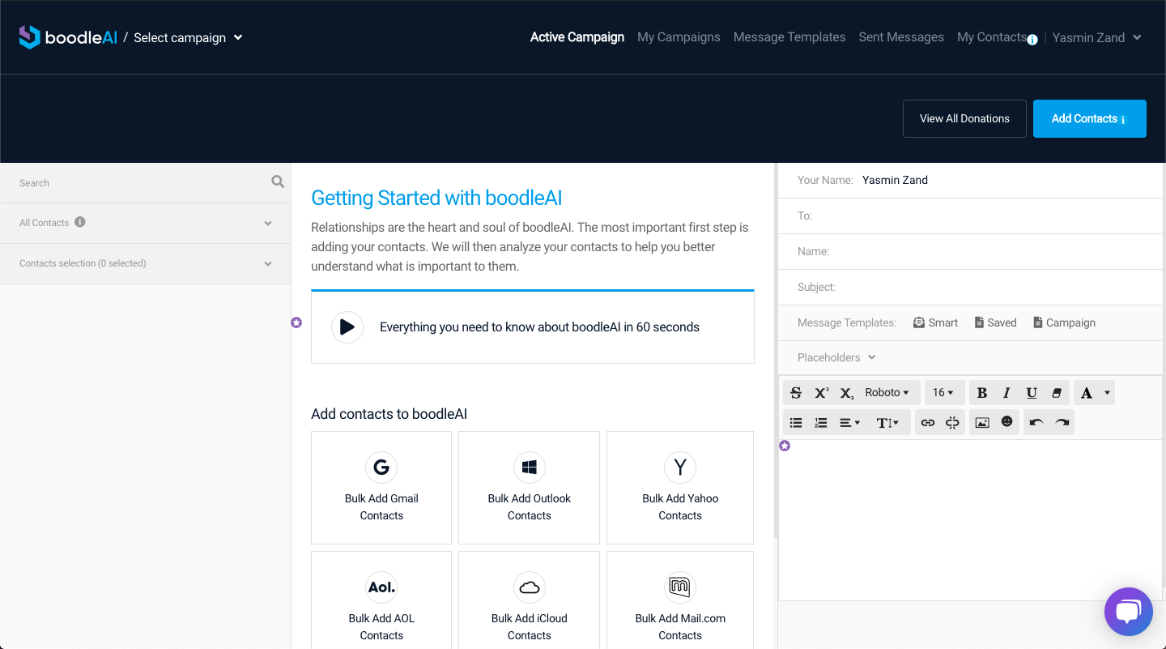View Sent Messages
1166x649 pixels.
tap(901, 37)
